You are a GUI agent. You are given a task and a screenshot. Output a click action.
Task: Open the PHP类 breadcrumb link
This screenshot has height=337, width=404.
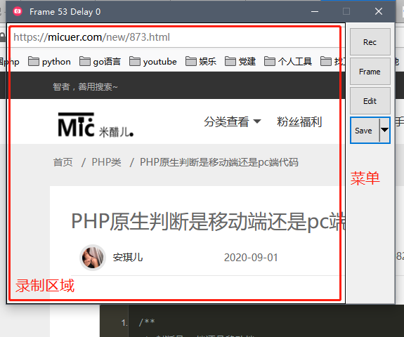point(106,162)
